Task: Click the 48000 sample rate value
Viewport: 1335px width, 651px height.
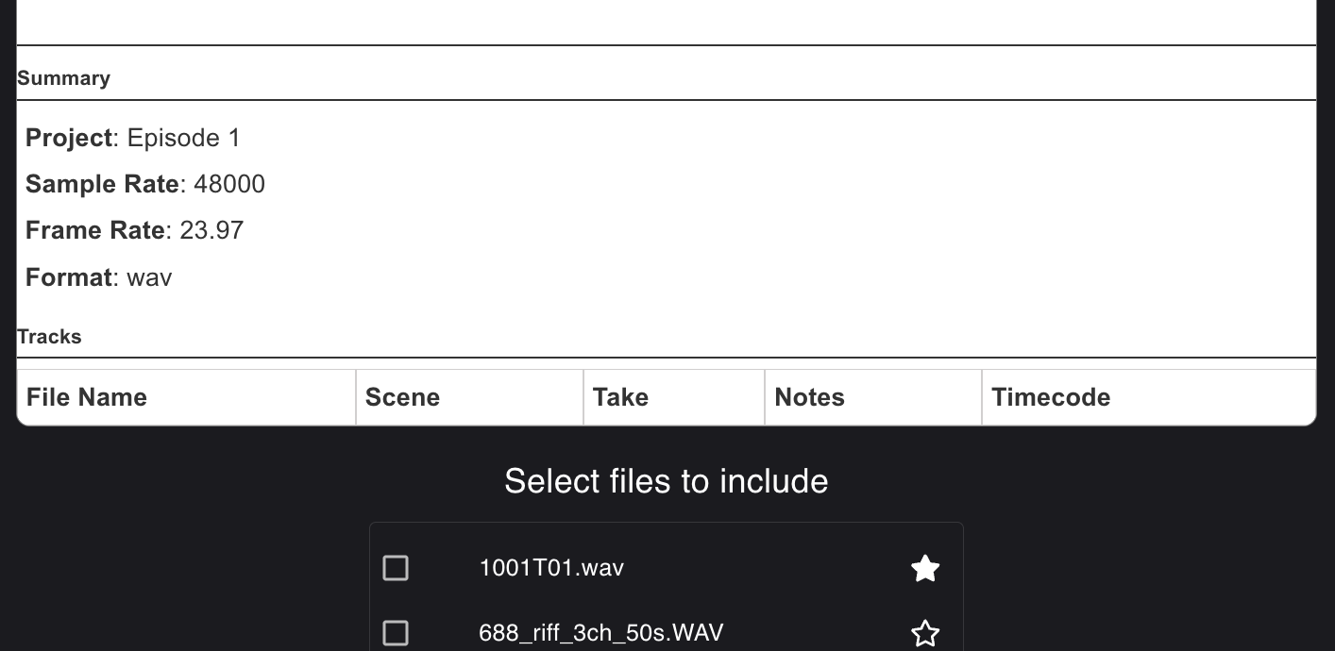Action: (229, 184)
